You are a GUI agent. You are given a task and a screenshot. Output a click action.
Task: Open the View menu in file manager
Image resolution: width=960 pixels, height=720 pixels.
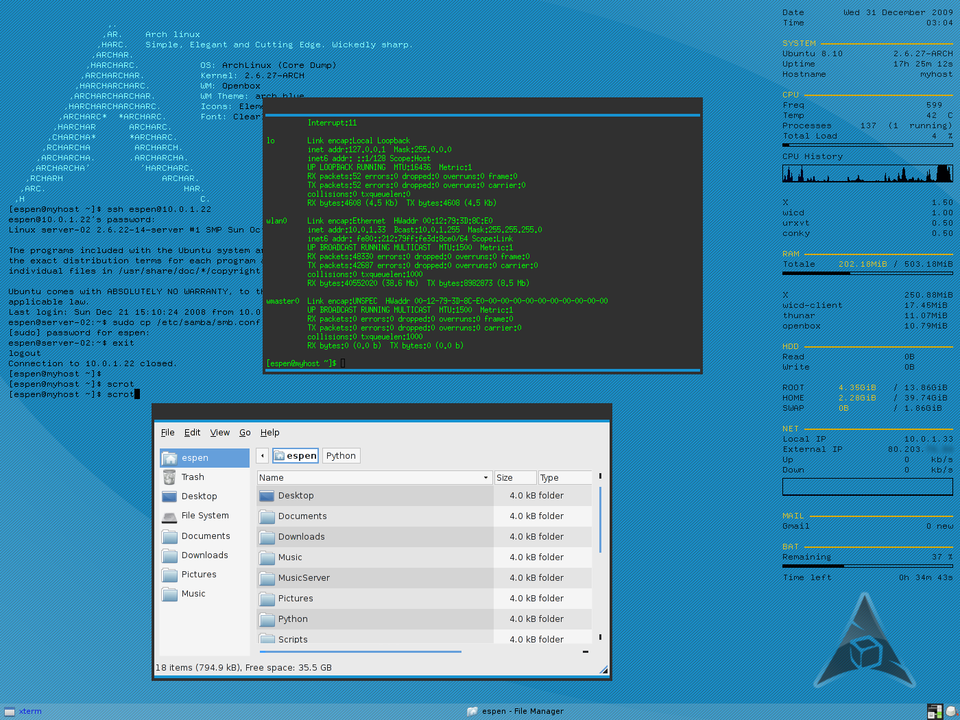219,433
